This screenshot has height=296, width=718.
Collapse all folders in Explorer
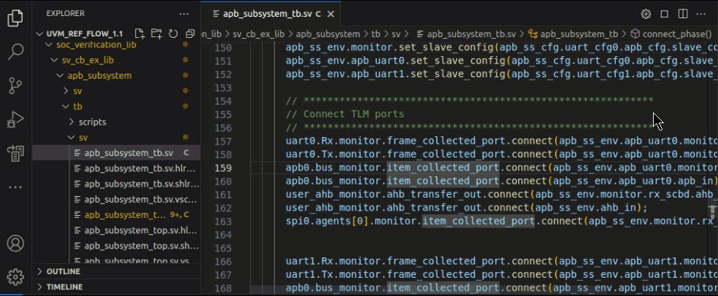[188, 34]
